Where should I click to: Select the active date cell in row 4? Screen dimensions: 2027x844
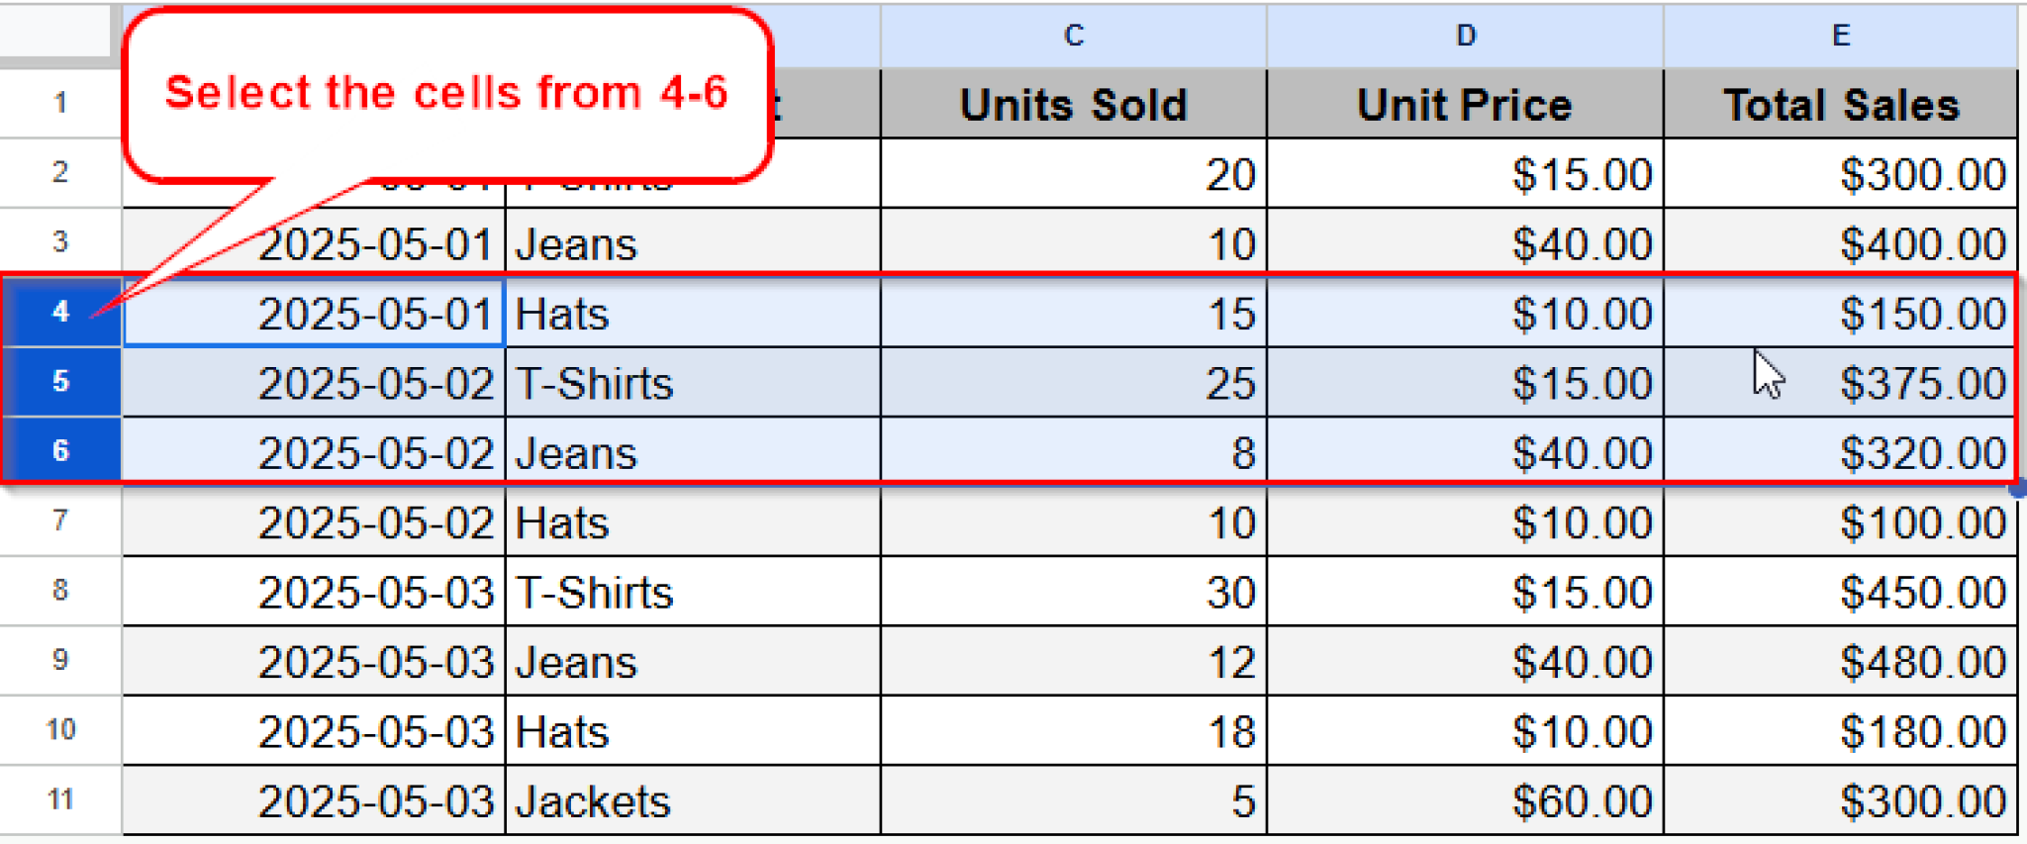pos(314,314)
